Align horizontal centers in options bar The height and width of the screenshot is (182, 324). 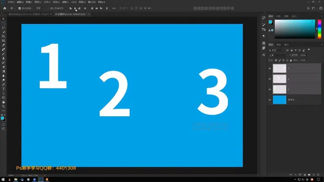[x=75, y=8]
